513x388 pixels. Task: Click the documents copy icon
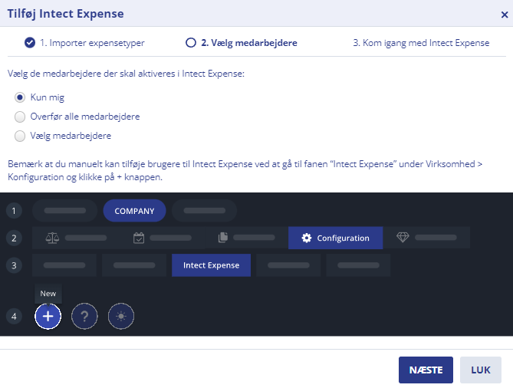(223, 237)
